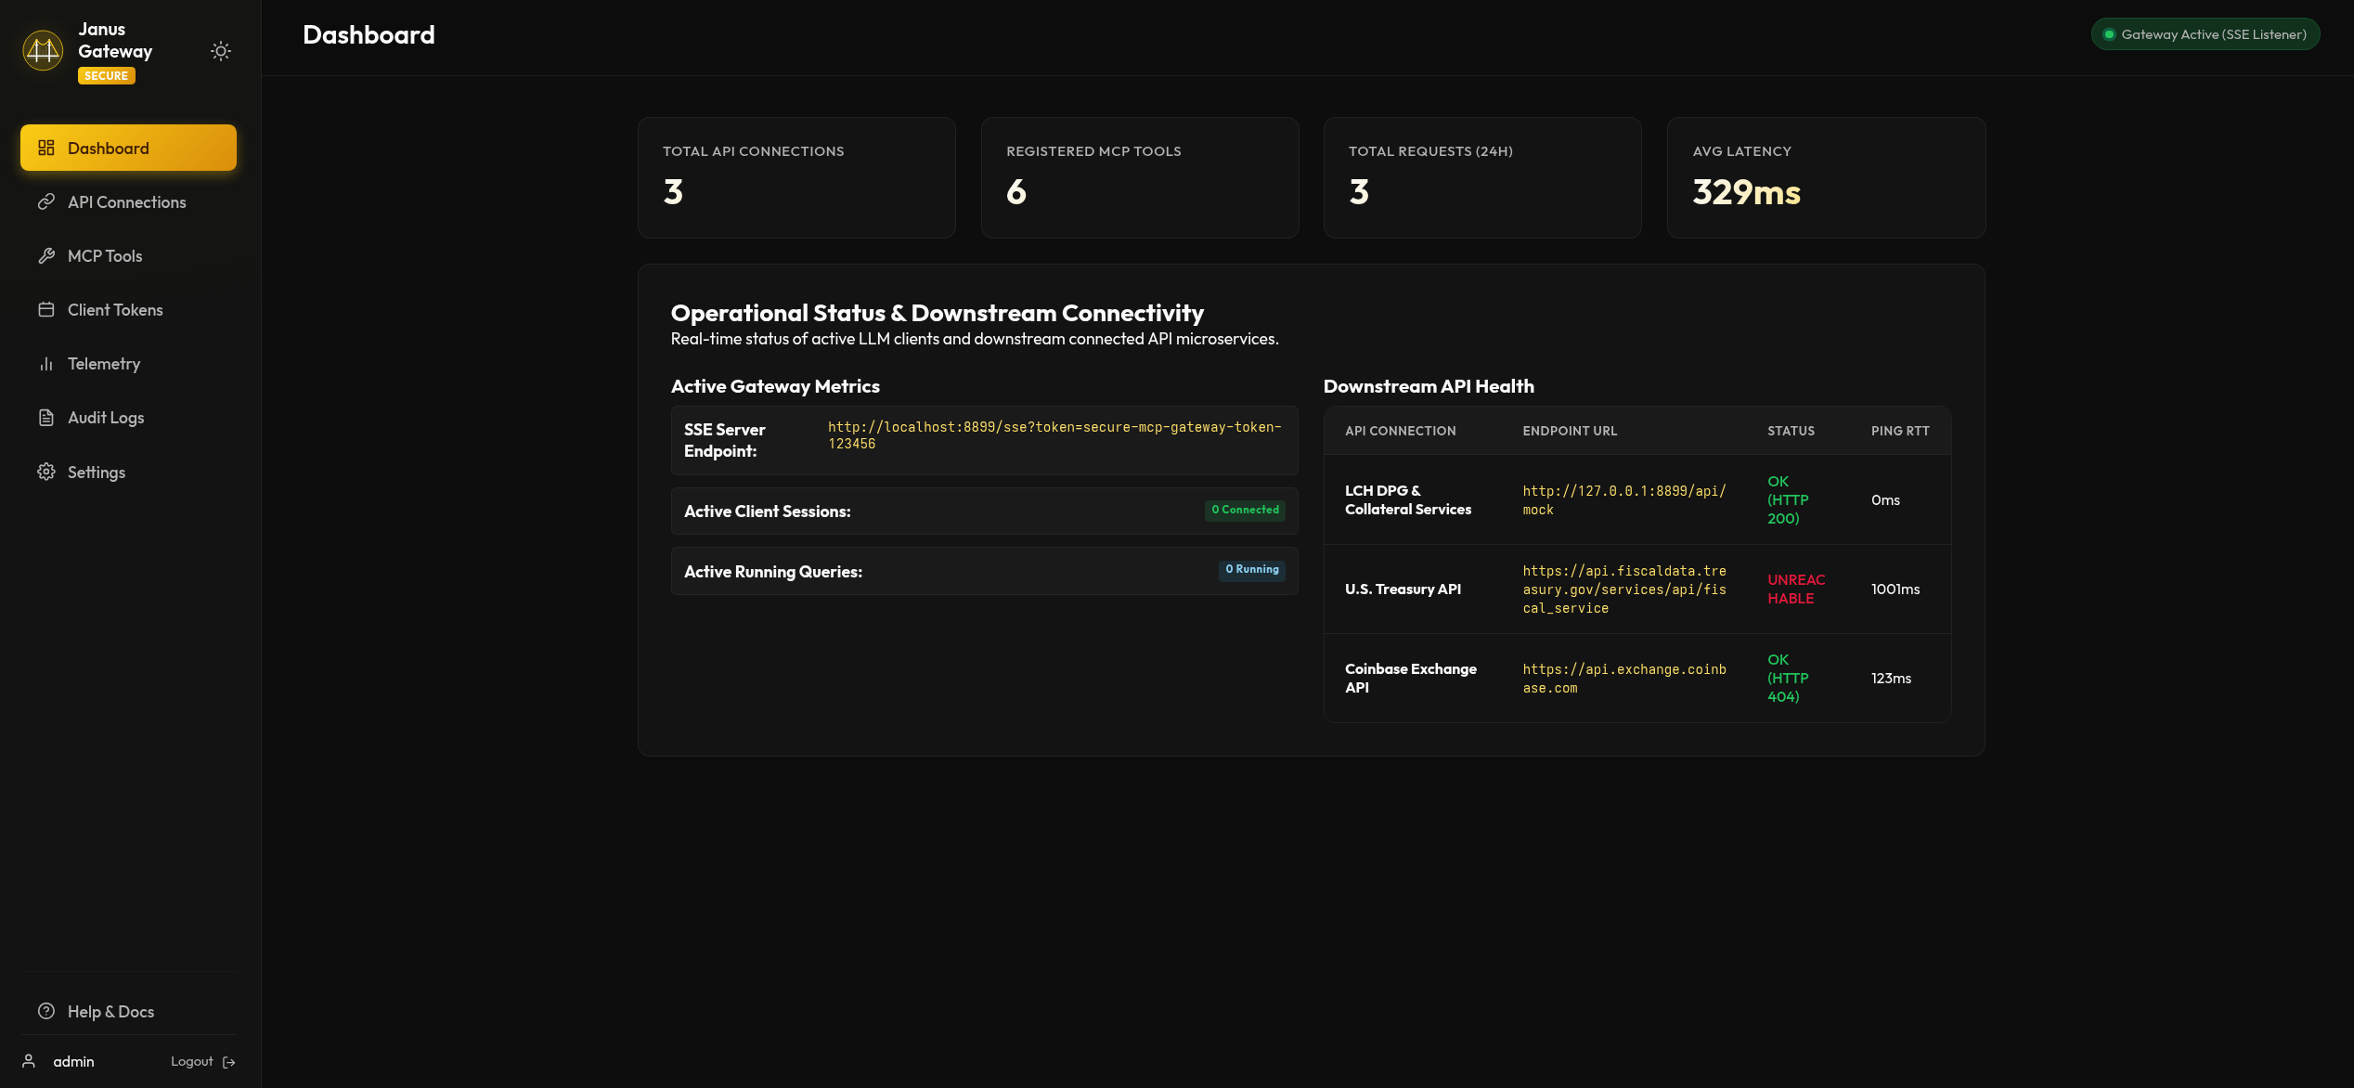Click the Dashboard page title
The width and height of the screenshot is (2354, 1088).
coord(369,35)
